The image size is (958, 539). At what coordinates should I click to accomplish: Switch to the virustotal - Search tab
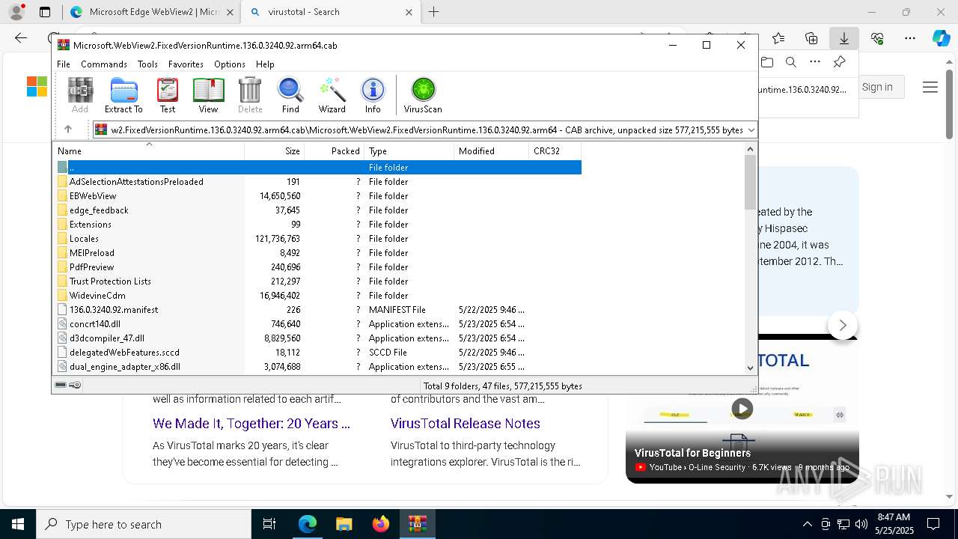[332, 12]
